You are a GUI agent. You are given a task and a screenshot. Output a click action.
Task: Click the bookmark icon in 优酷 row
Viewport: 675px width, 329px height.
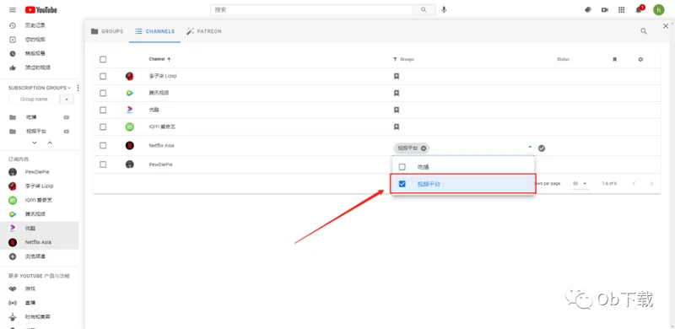[x=397, y=110]
